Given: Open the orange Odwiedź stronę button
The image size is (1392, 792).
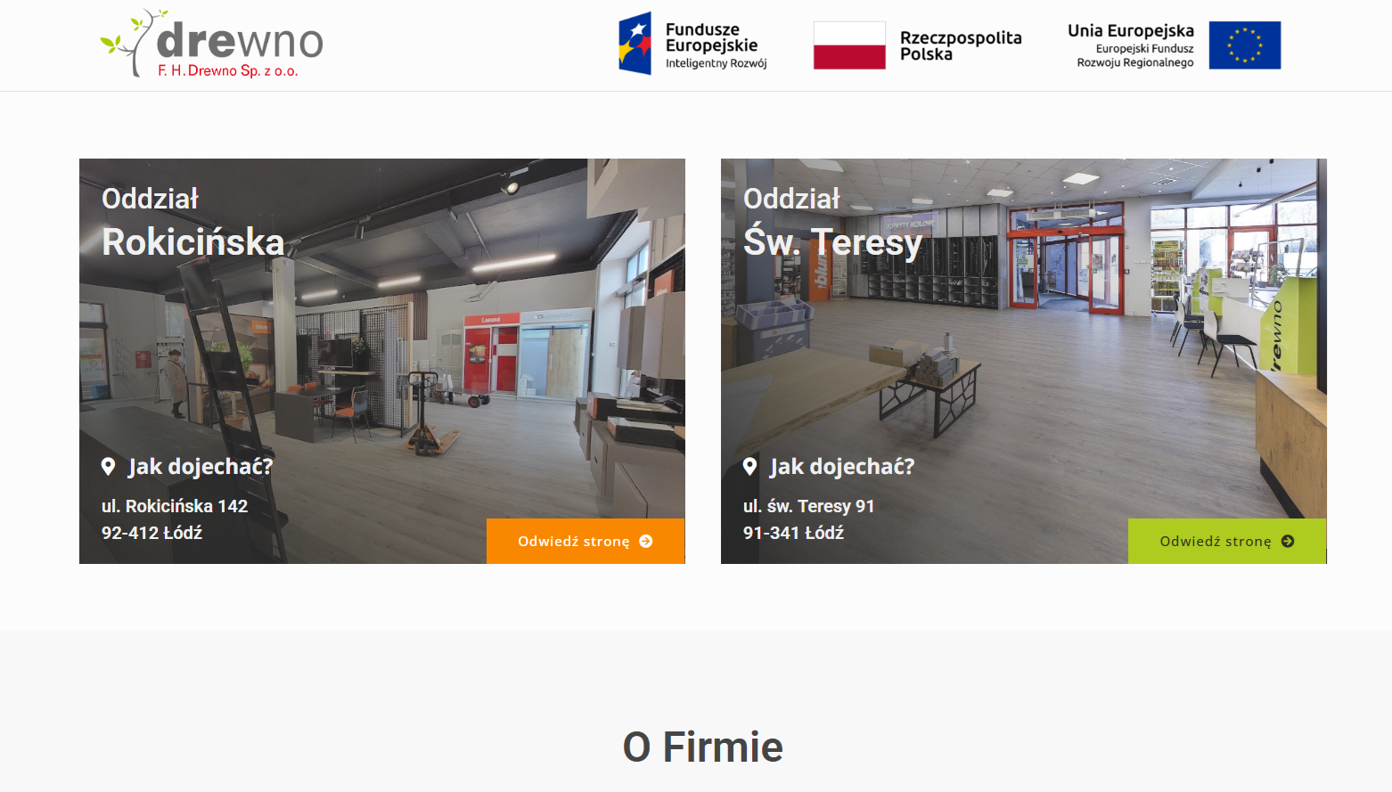Looking at the screenshot, I should pos(585,541).
